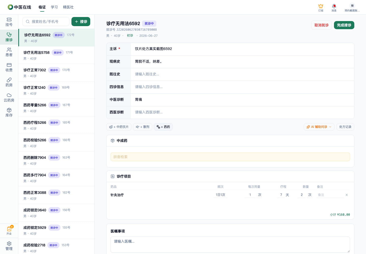Click the 西医诊断 input field

[x=242, y=112]
